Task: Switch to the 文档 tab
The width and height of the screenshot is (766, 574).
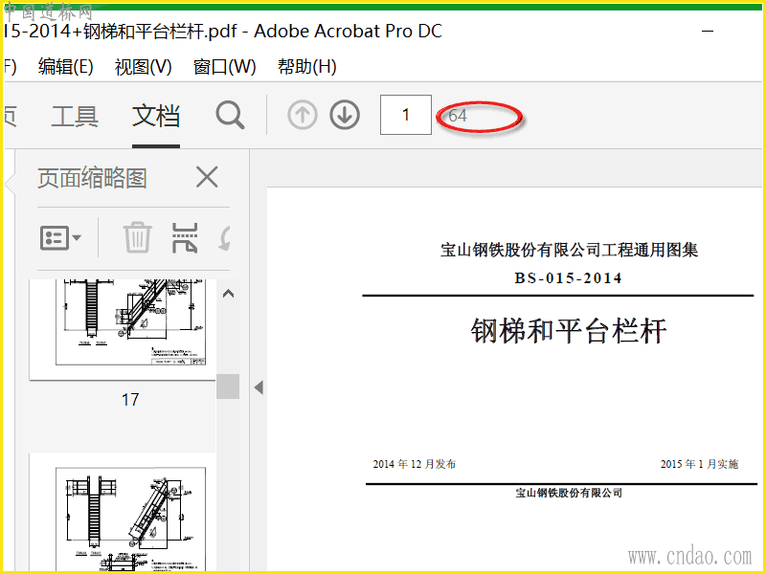Action: click(156, 116)
